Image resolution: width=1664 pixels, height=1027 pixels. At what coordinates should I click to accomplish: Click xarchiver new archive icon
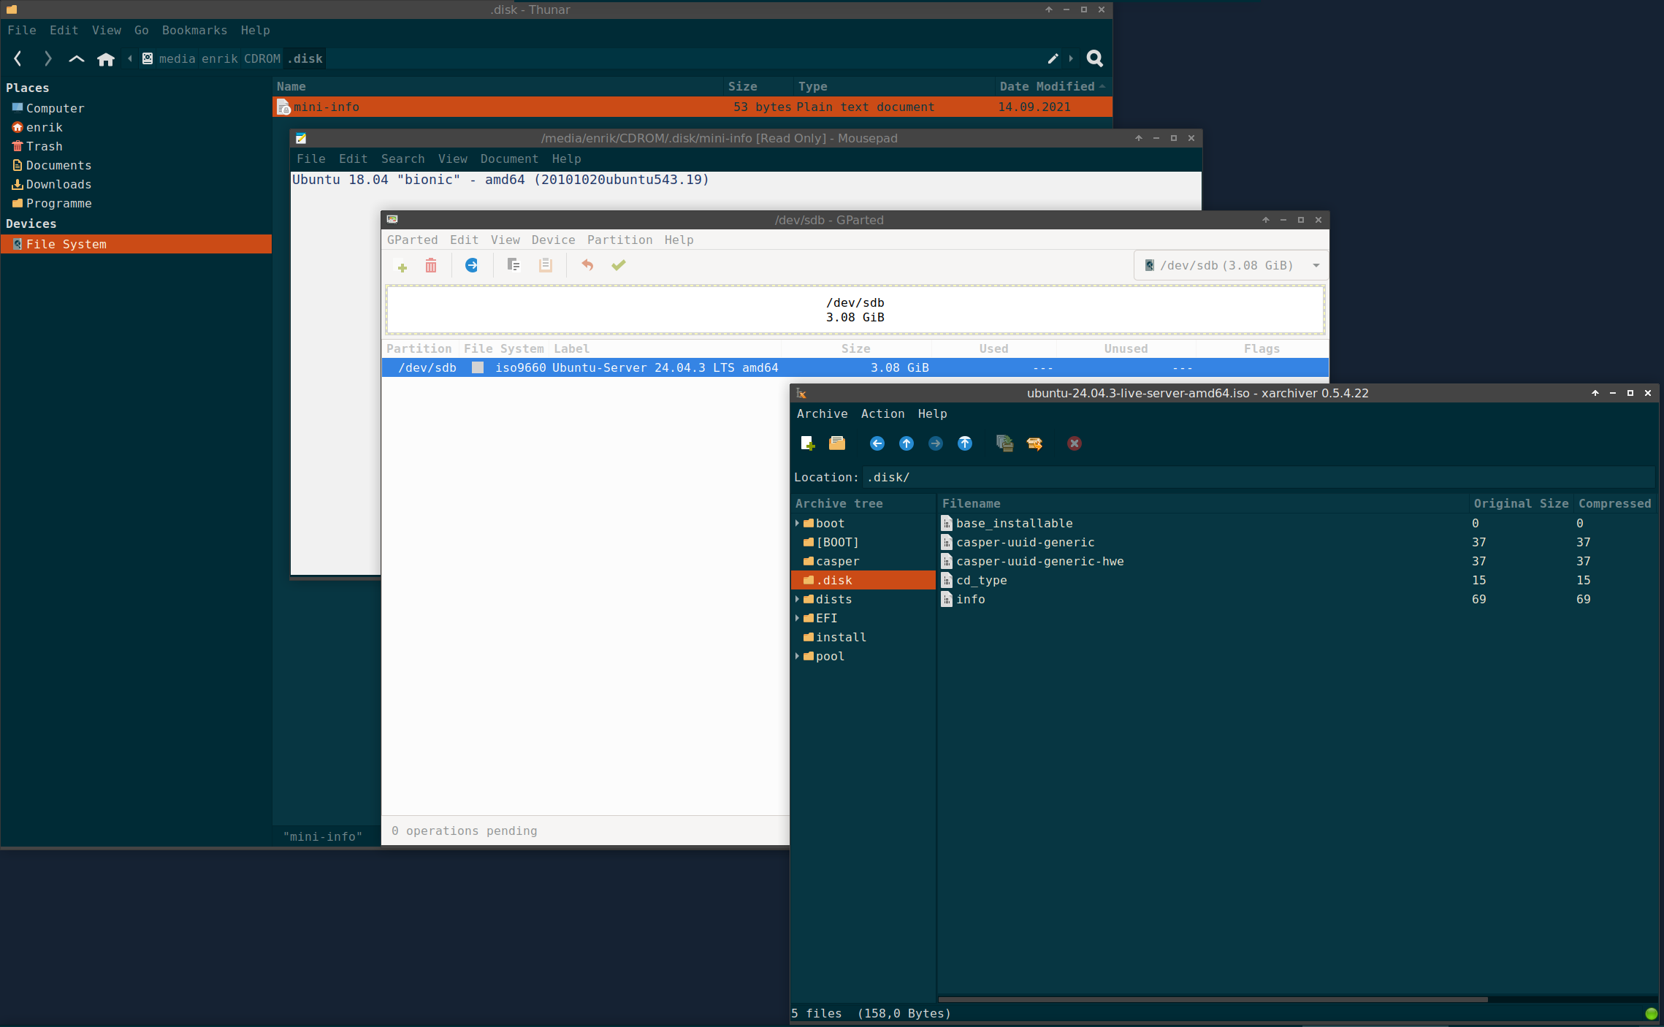[807, 443]
